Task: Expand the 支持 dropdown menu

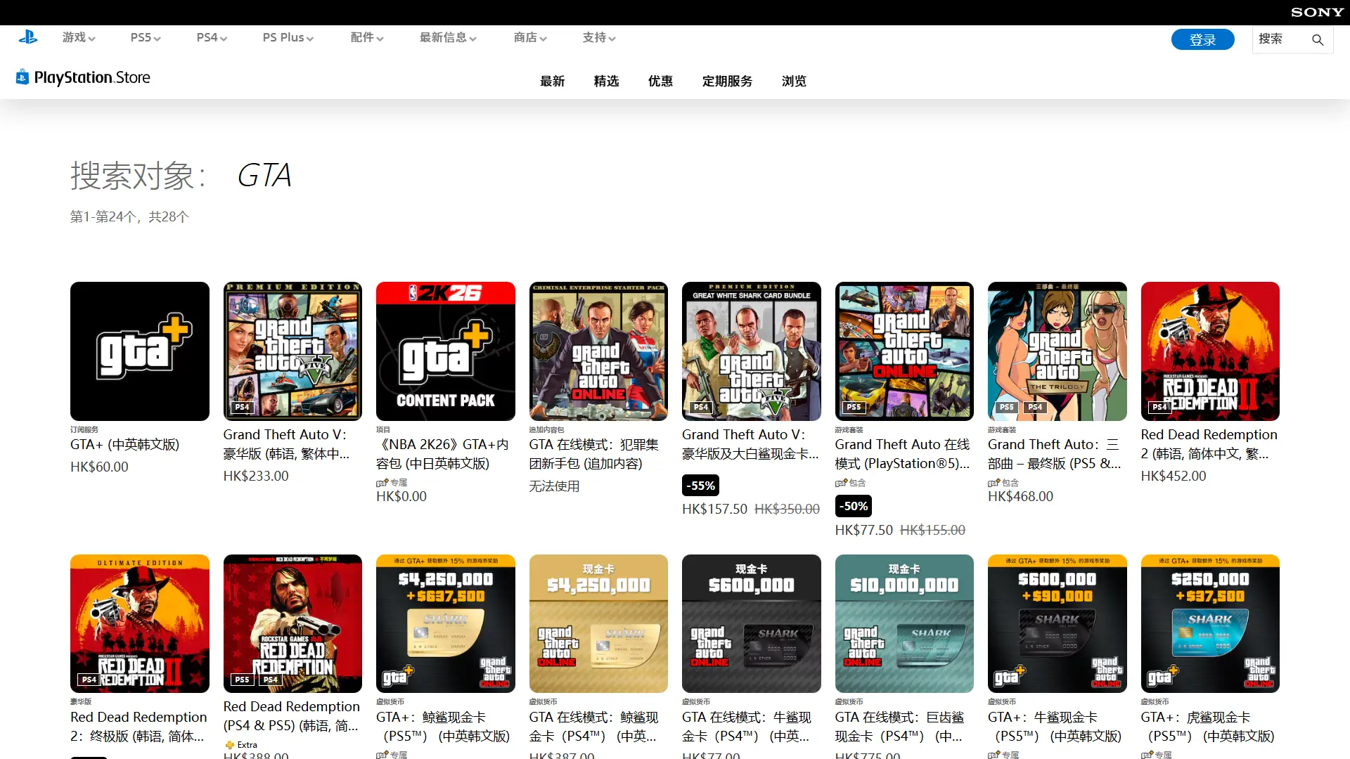Action: [598, 37]
